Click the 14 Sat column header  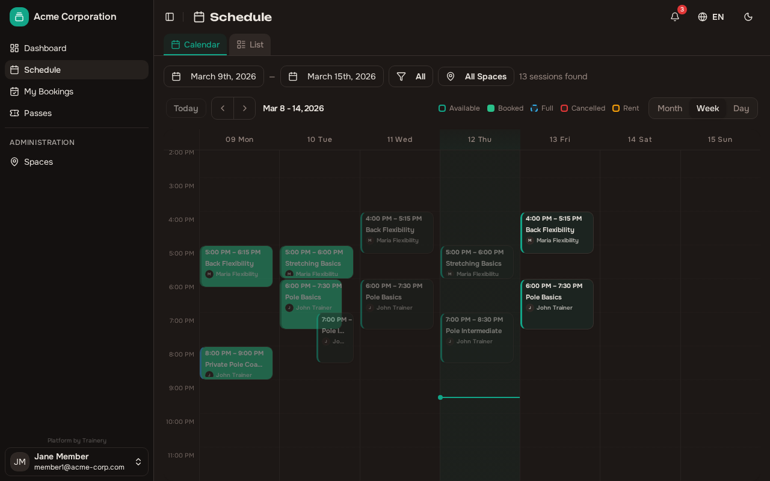pos(640,139)
